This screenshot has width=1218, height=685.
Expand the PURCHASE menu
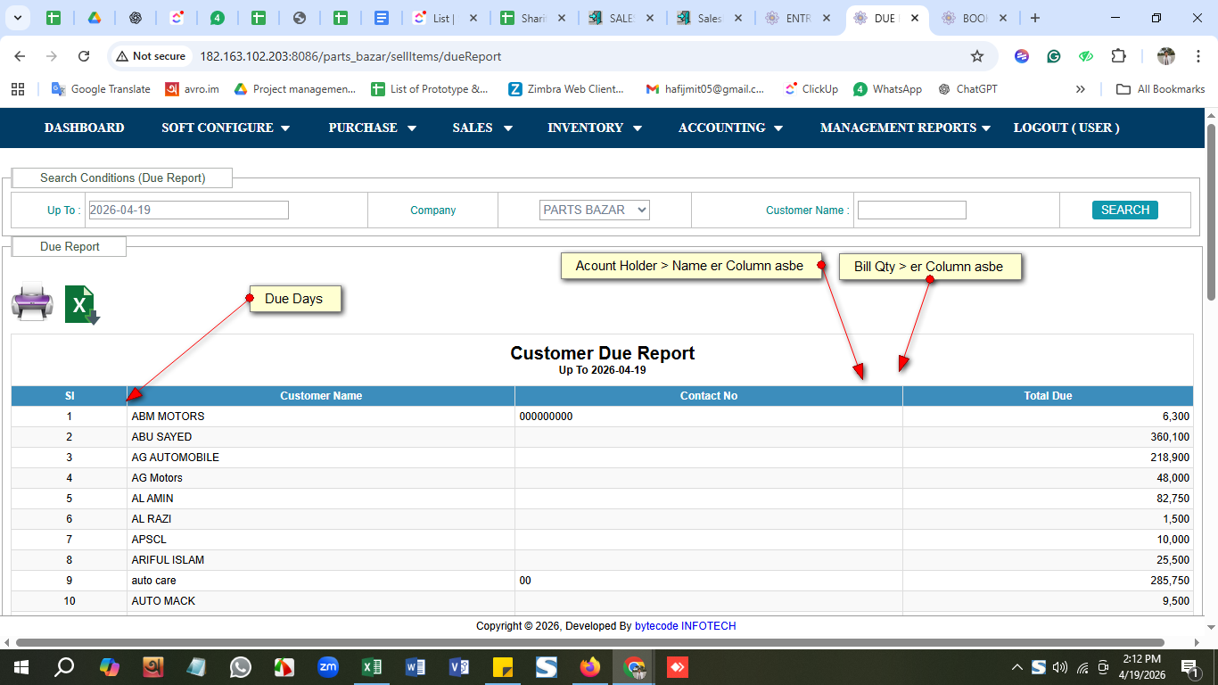(373, 128)
